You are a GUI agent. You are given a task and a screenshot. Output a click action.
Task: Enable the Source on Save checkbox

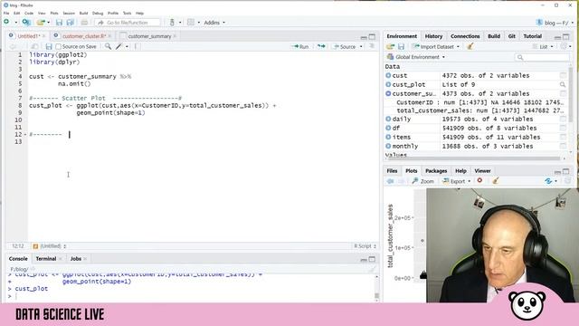coord(58,46)
